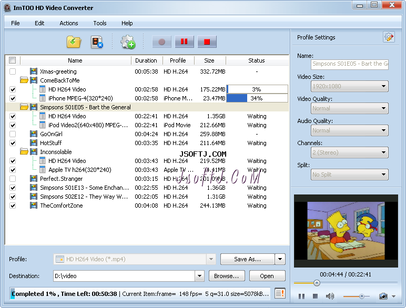Collapse the ComeBackToMe folder

[x=24, y=80]
